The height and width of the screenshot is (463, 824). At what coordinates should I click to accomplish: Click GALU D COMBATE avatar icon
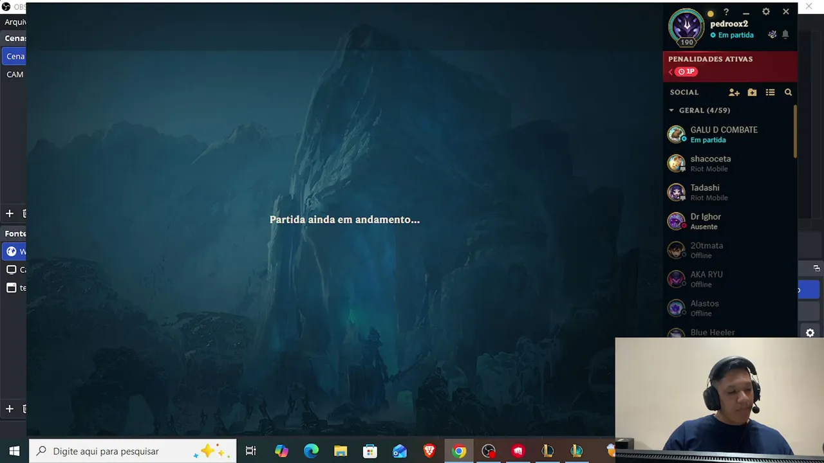click(x=676, y=134)
